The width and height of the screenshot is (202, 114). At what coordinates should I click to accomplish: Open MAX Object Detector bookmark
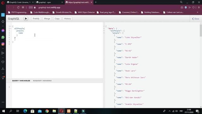click(85, 12)
